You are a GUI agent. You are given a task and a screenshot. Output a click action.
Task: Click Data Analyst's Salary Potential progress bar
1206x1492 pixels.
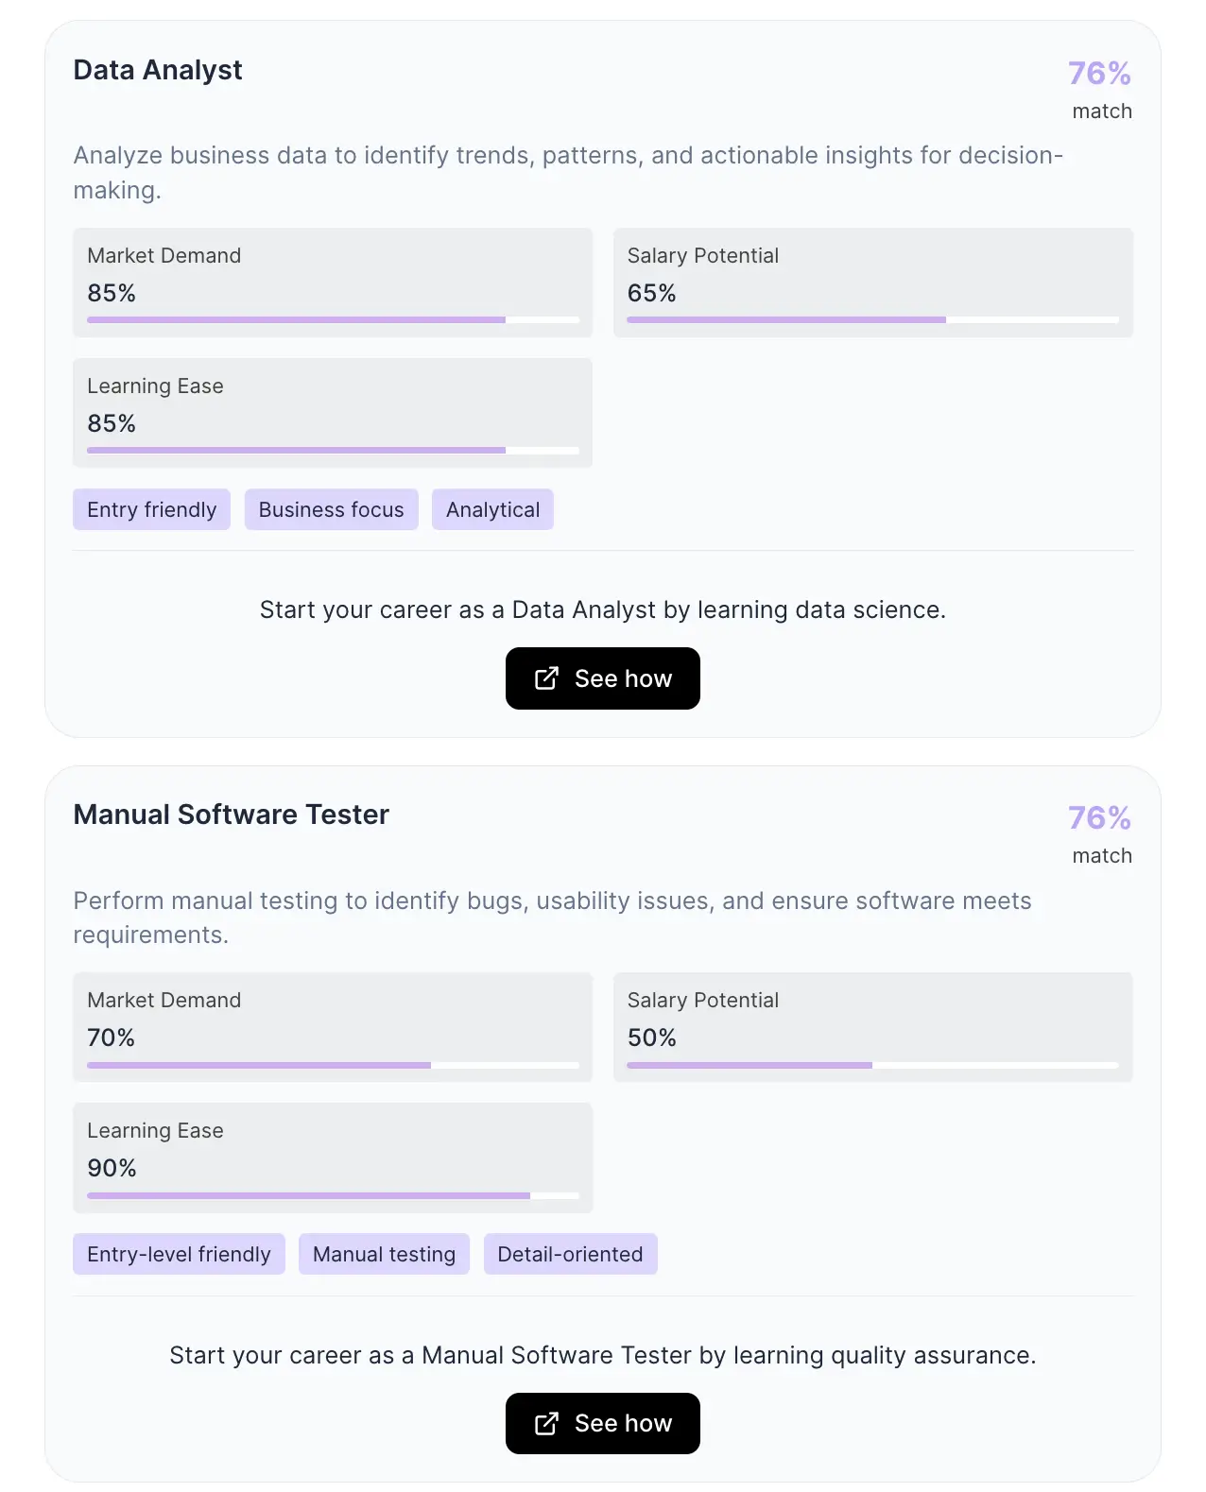872,320
